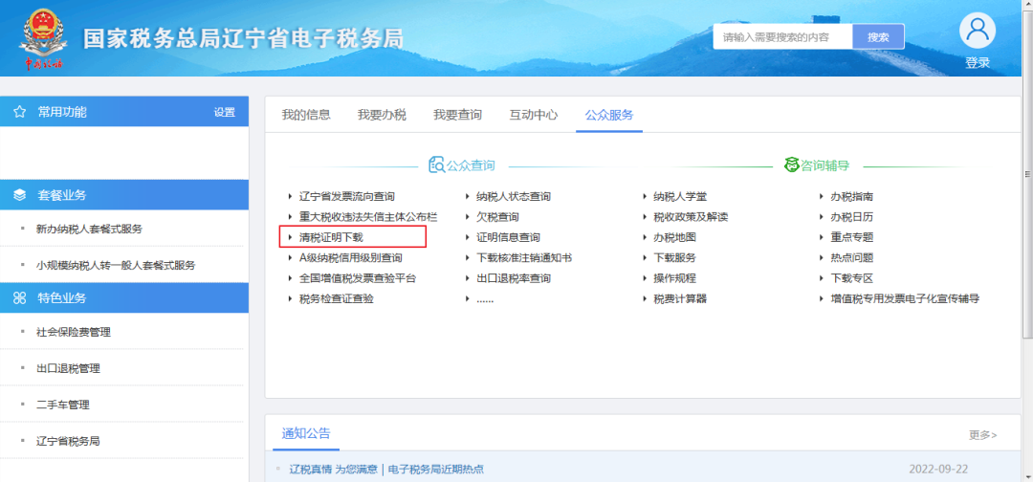Open 出口退税率查询

[514, 278]
